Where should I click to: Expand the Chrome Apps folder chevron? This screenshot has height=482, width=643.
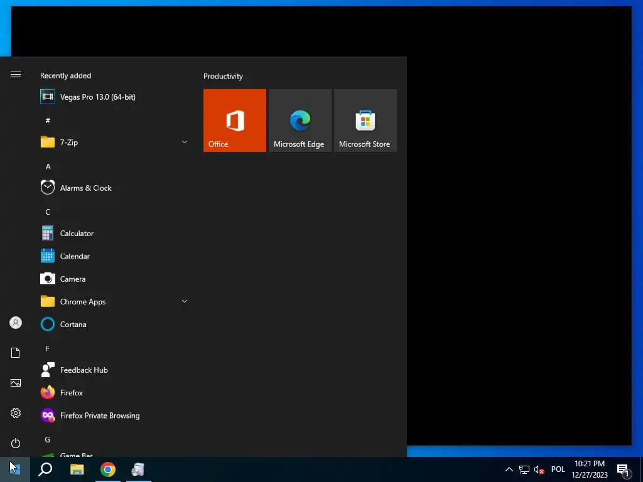[185, 302]
